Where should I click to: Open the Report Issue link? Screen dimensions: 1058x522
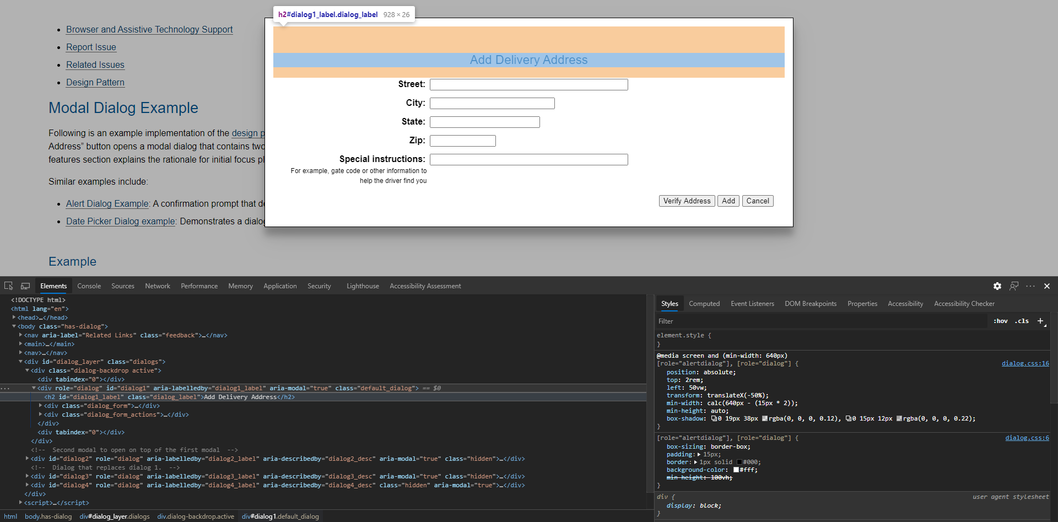click(91, 47)
